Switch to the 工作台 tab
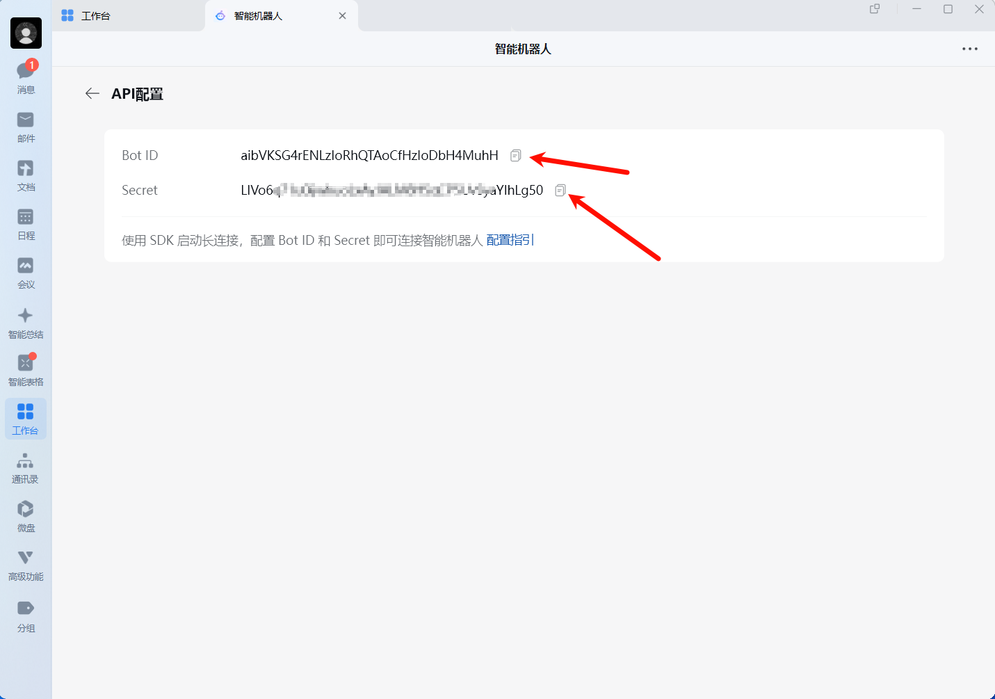995x699 pixels. pos(129,15)
